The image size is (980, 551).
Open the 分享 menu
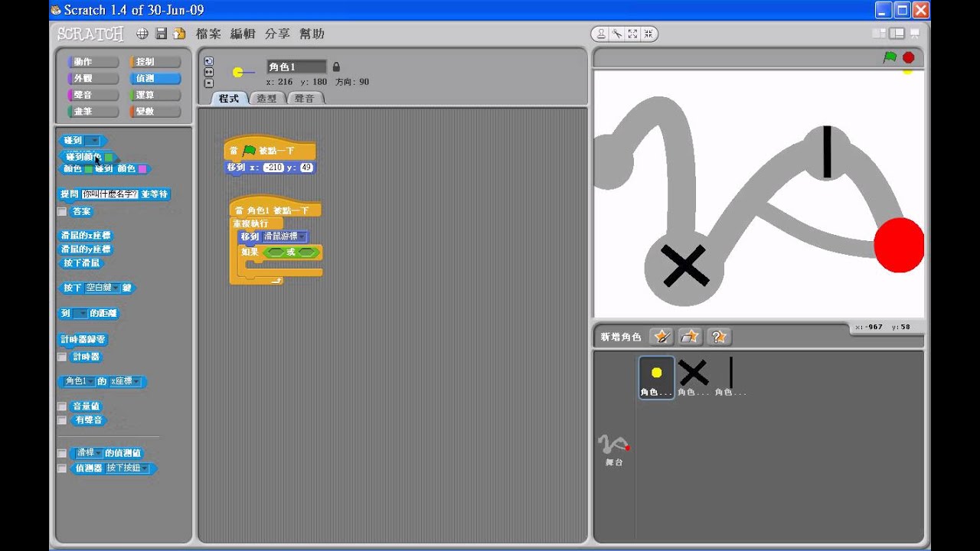click(x=277, y=34)
